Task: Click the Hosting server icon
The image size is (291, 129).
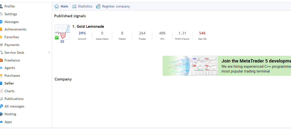Action: point(1,114)
